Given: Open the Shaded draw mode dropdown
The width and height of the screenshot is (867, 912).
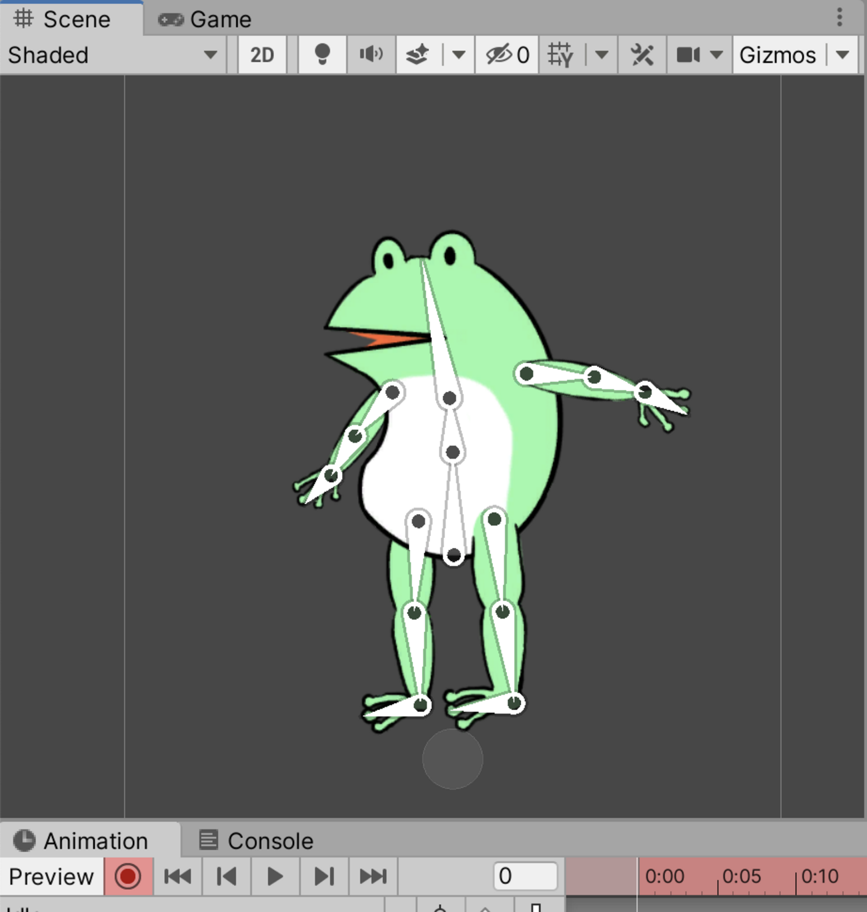Looking at the screenshot, I should 112,55.
